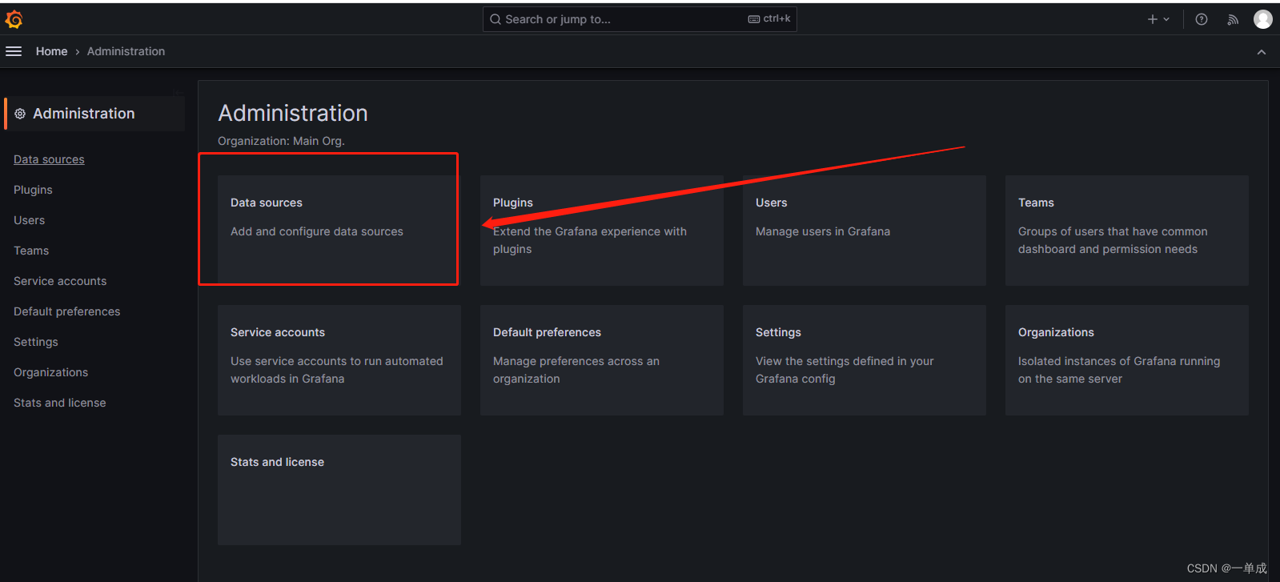
Task: Select the Administration sidebar heading
Action: pos(94,114)
